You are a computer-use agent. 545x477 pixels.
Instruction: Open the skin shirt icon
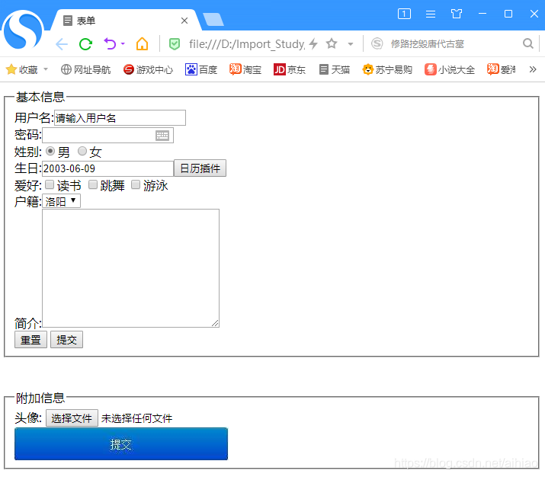click(457, 14)
